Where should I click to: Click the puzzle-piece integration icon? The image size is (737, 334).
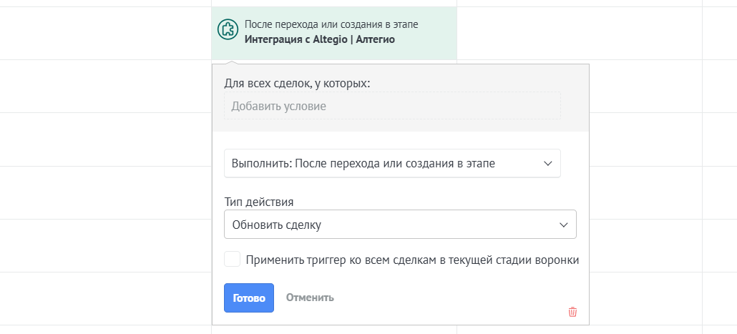click(228, 29)
